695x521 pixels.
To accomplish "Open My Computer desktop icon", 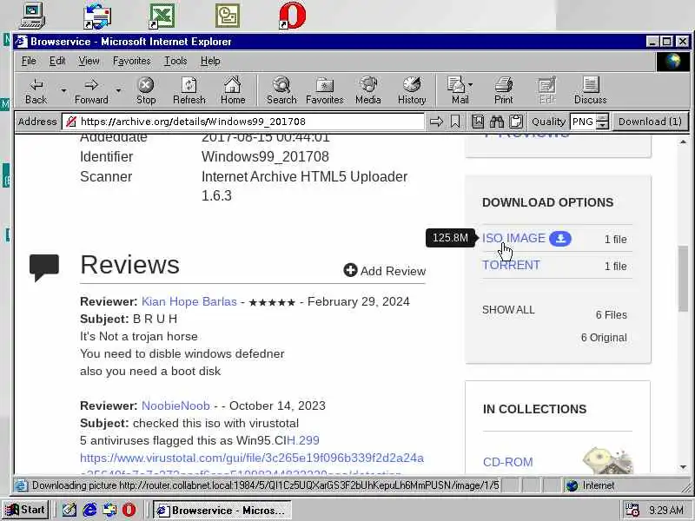I will [33, 16].
